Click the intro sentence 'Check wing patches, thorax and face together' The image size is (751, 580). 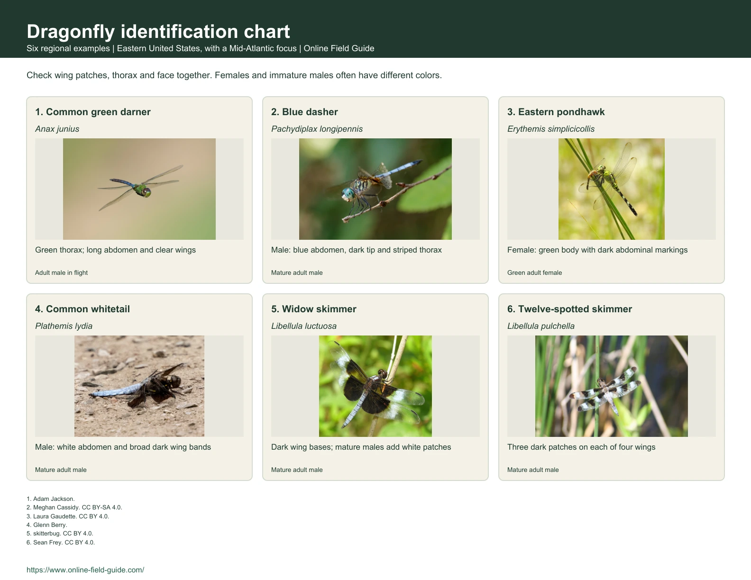click(119, 75)
